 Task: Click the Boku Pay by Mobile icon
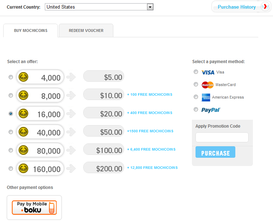coord(34,208)
